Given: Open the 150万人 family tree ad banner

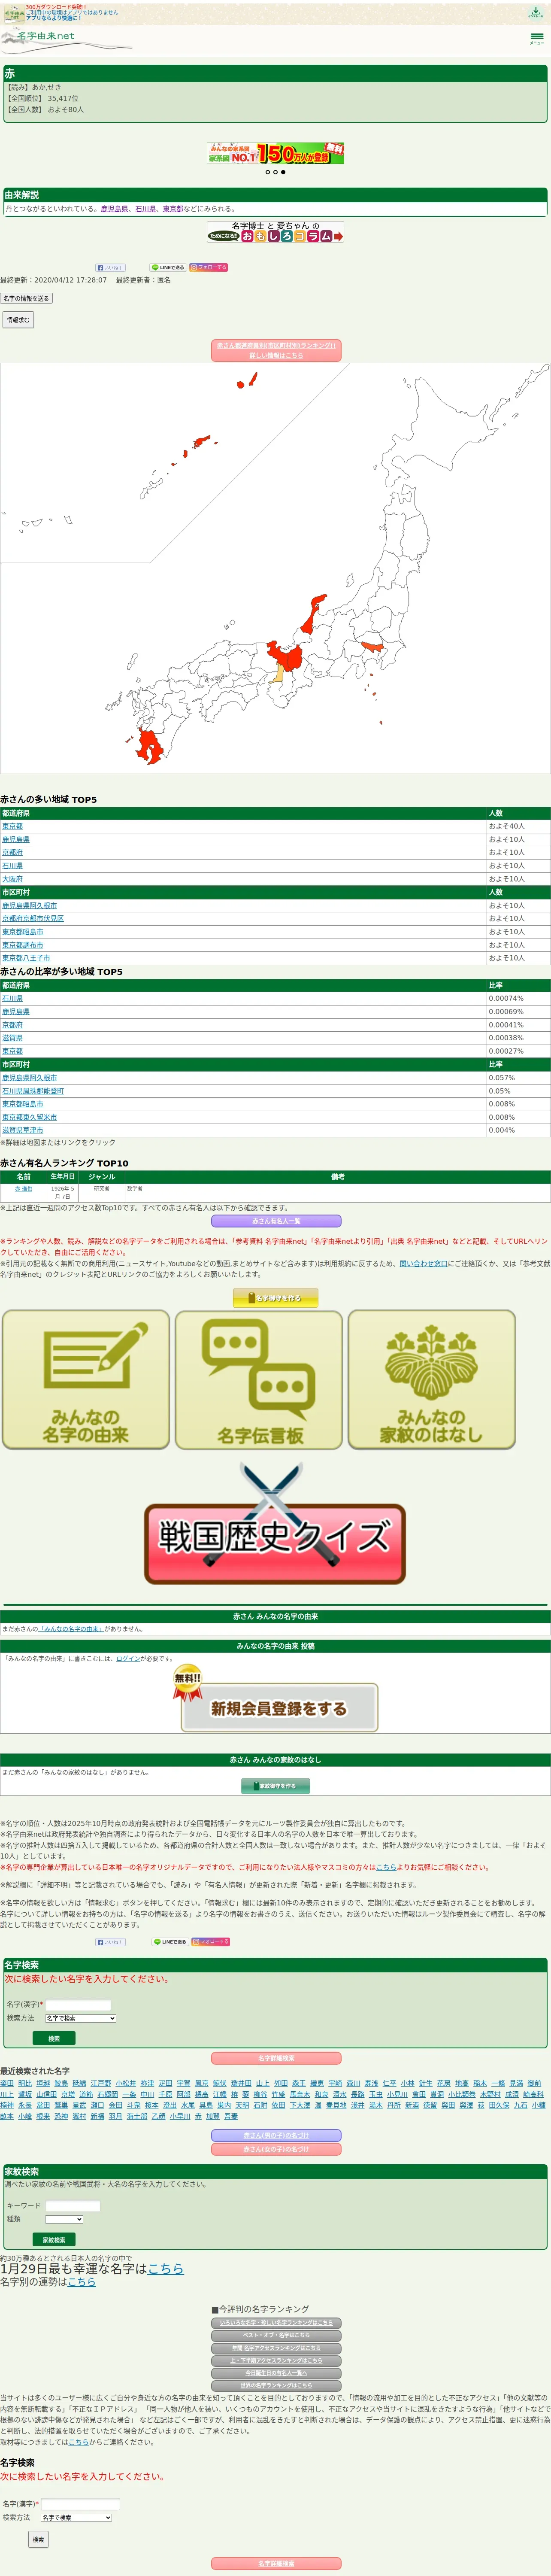Looking at the screenshot, I should (x=275, y=153).
